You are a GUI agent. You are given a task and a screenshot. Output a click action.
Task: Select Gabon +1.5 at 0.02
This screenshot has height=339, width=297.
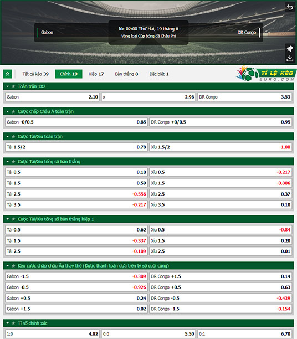[76, 309]
